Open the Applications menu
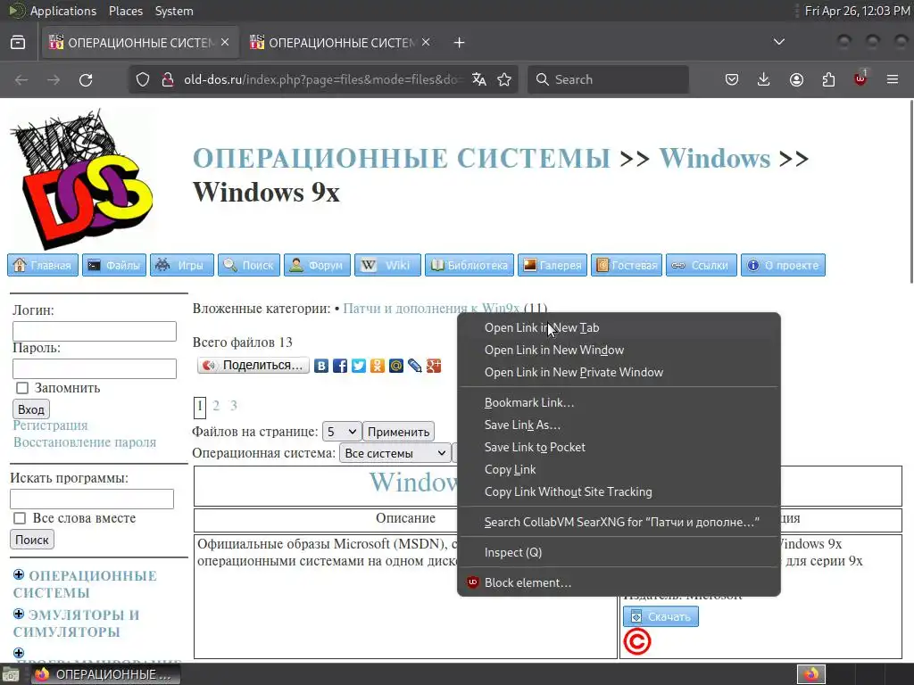Screen dimensions: 914x685 63,11
